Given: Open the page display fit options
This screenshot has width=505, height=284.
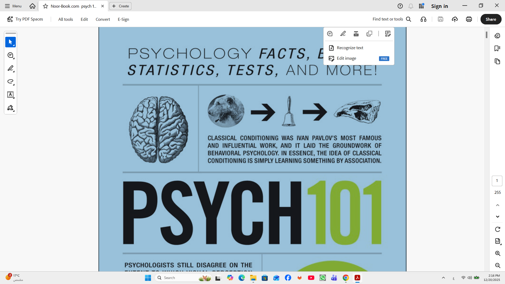Looking at the screenshot, I should pyautogui.click(x=497, y=241).
